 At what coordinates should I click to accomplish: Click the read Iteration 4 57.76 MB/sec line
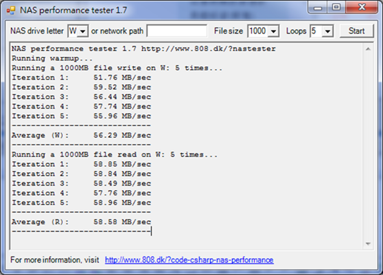(x=82, y=193)
